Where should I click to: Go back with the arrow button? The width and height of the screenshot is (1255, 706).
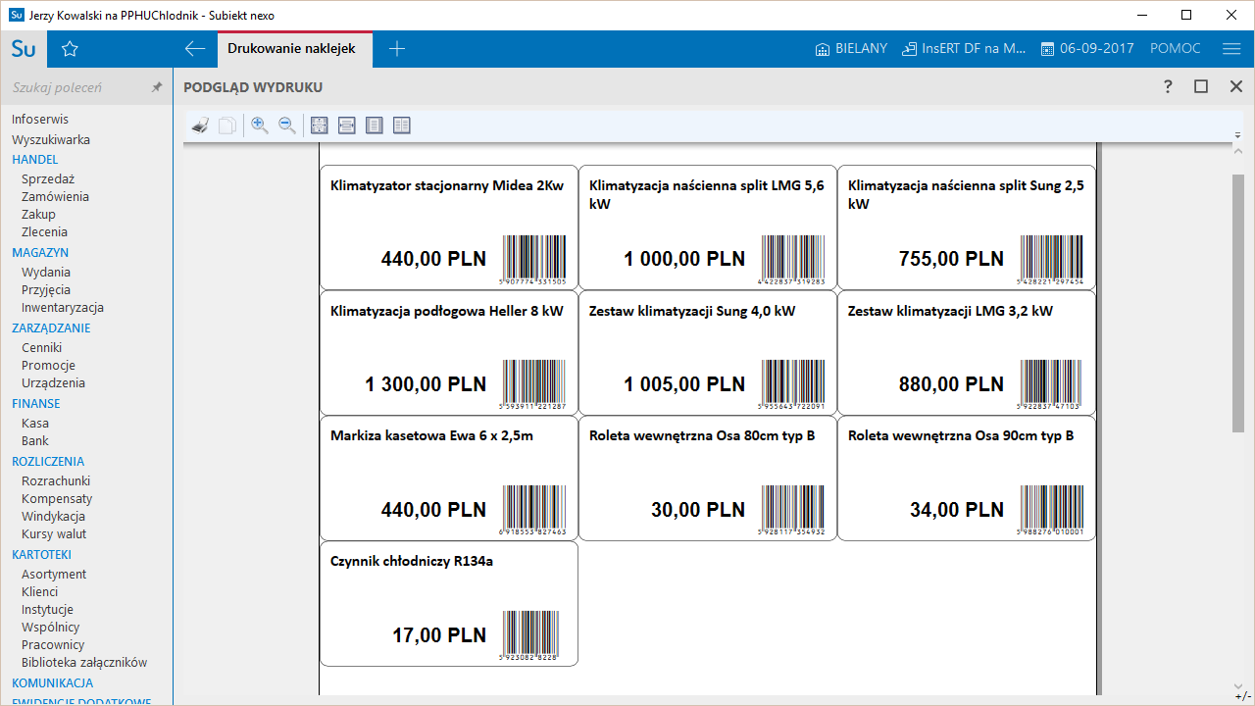pos(195,49)
